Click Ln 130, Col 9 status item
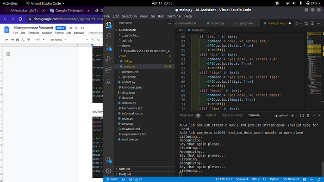This screenshot has height=182, width=324. (x=224, y=179)
